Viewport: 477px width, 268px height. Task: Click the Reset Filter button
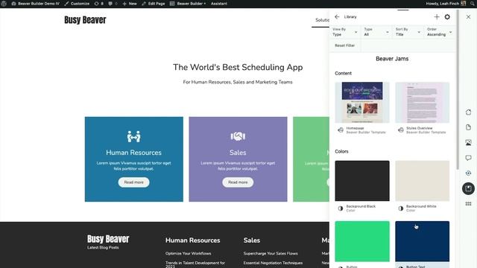tap(344, 45)
